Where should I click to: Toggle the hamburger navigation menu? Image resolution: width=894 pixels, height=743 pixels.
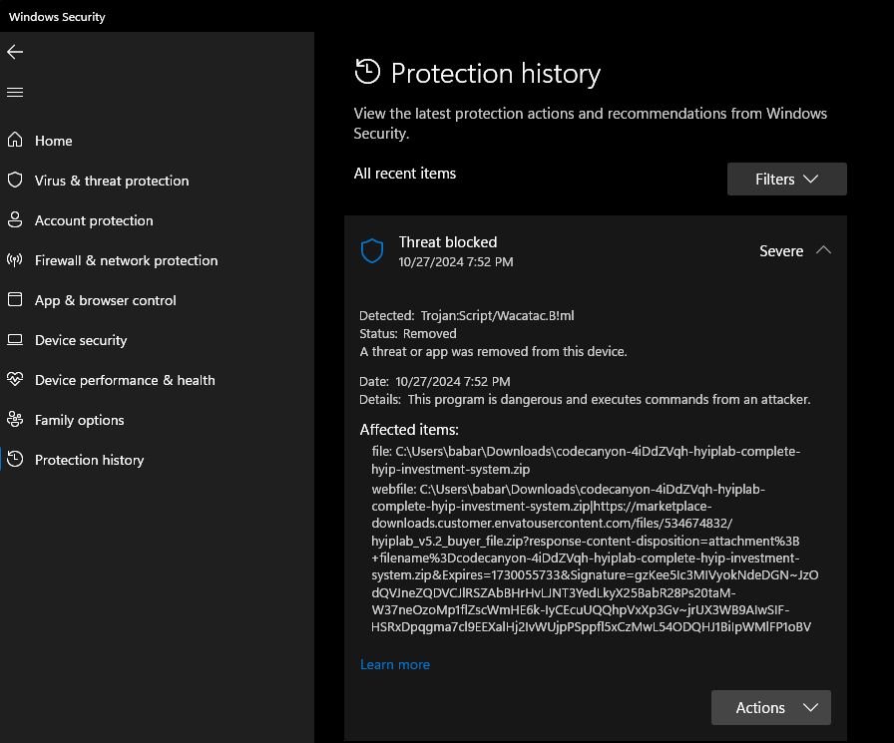pos(15,92)
